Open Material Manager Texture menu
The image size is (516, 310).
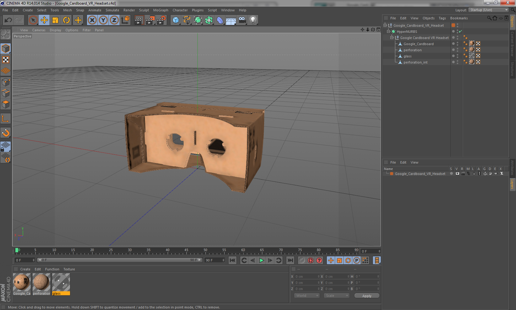click(x=69, y=269)
